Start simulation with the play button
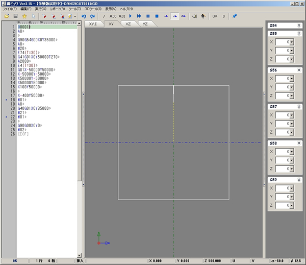306x265 pixels. pyautogui.click(x=131, y=16)
